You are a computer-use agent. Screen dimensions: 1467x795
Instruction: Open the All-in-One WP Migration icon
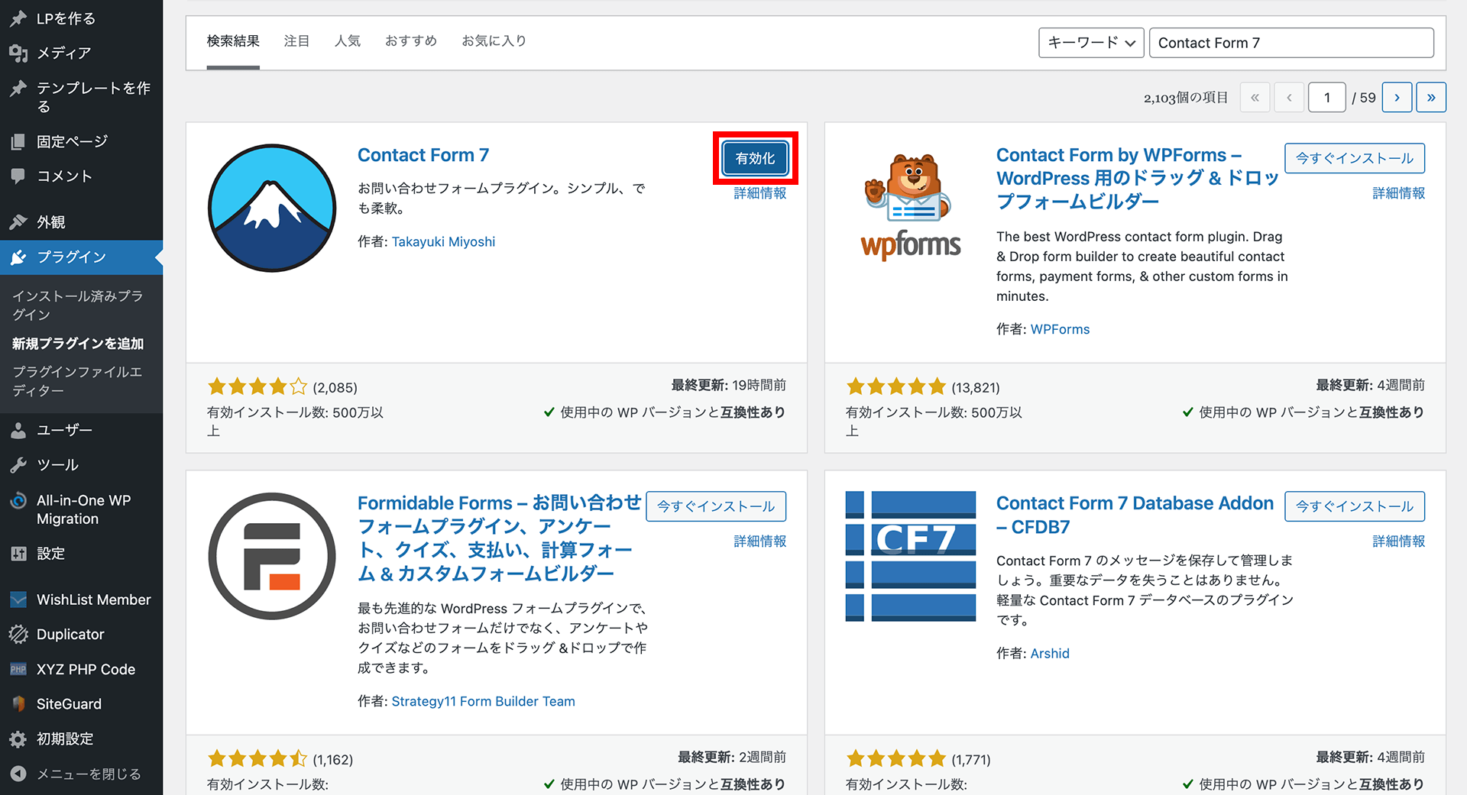19,500
